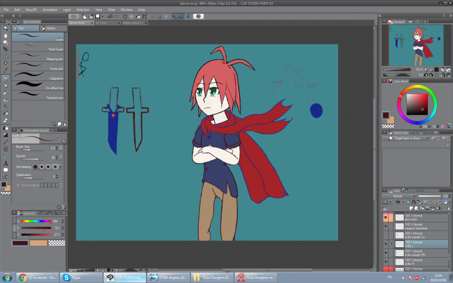Select the Balloon tool
Viewport: 453px width, 283px height.
click(x=5, y=170)
